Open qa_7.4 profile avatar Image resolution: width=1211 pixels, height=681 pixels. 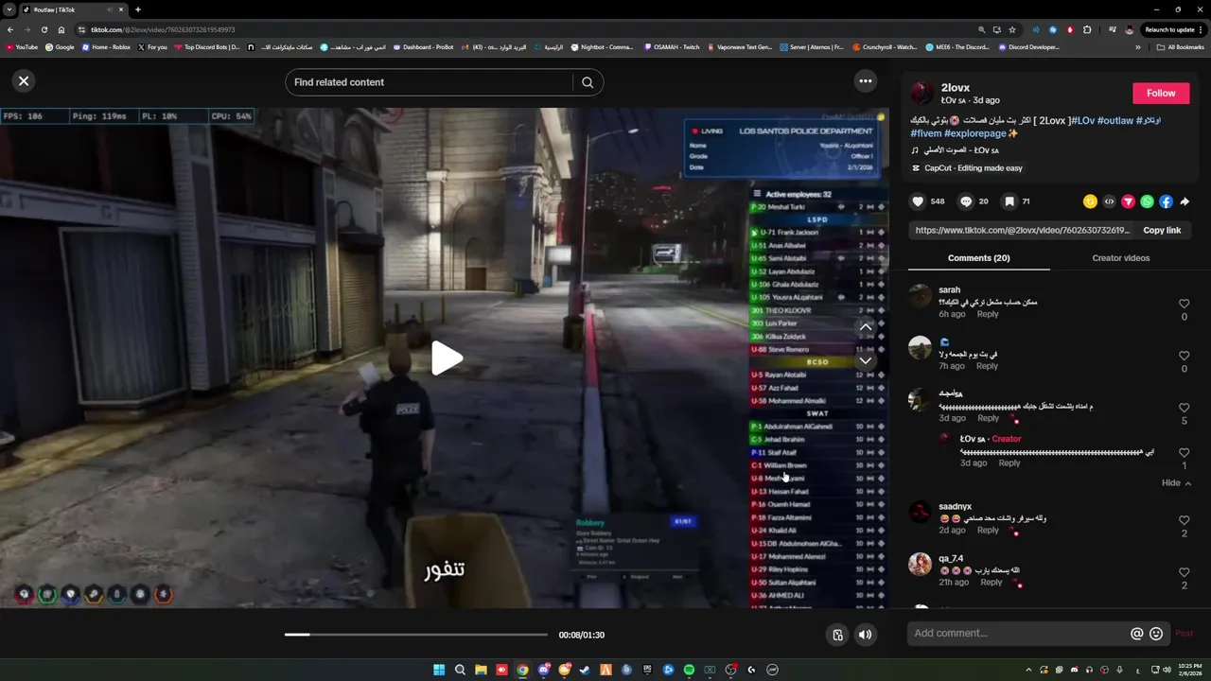point(920,565)
